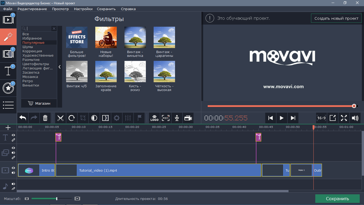
Task: Select the Художественные filter category
Action: 38,55
